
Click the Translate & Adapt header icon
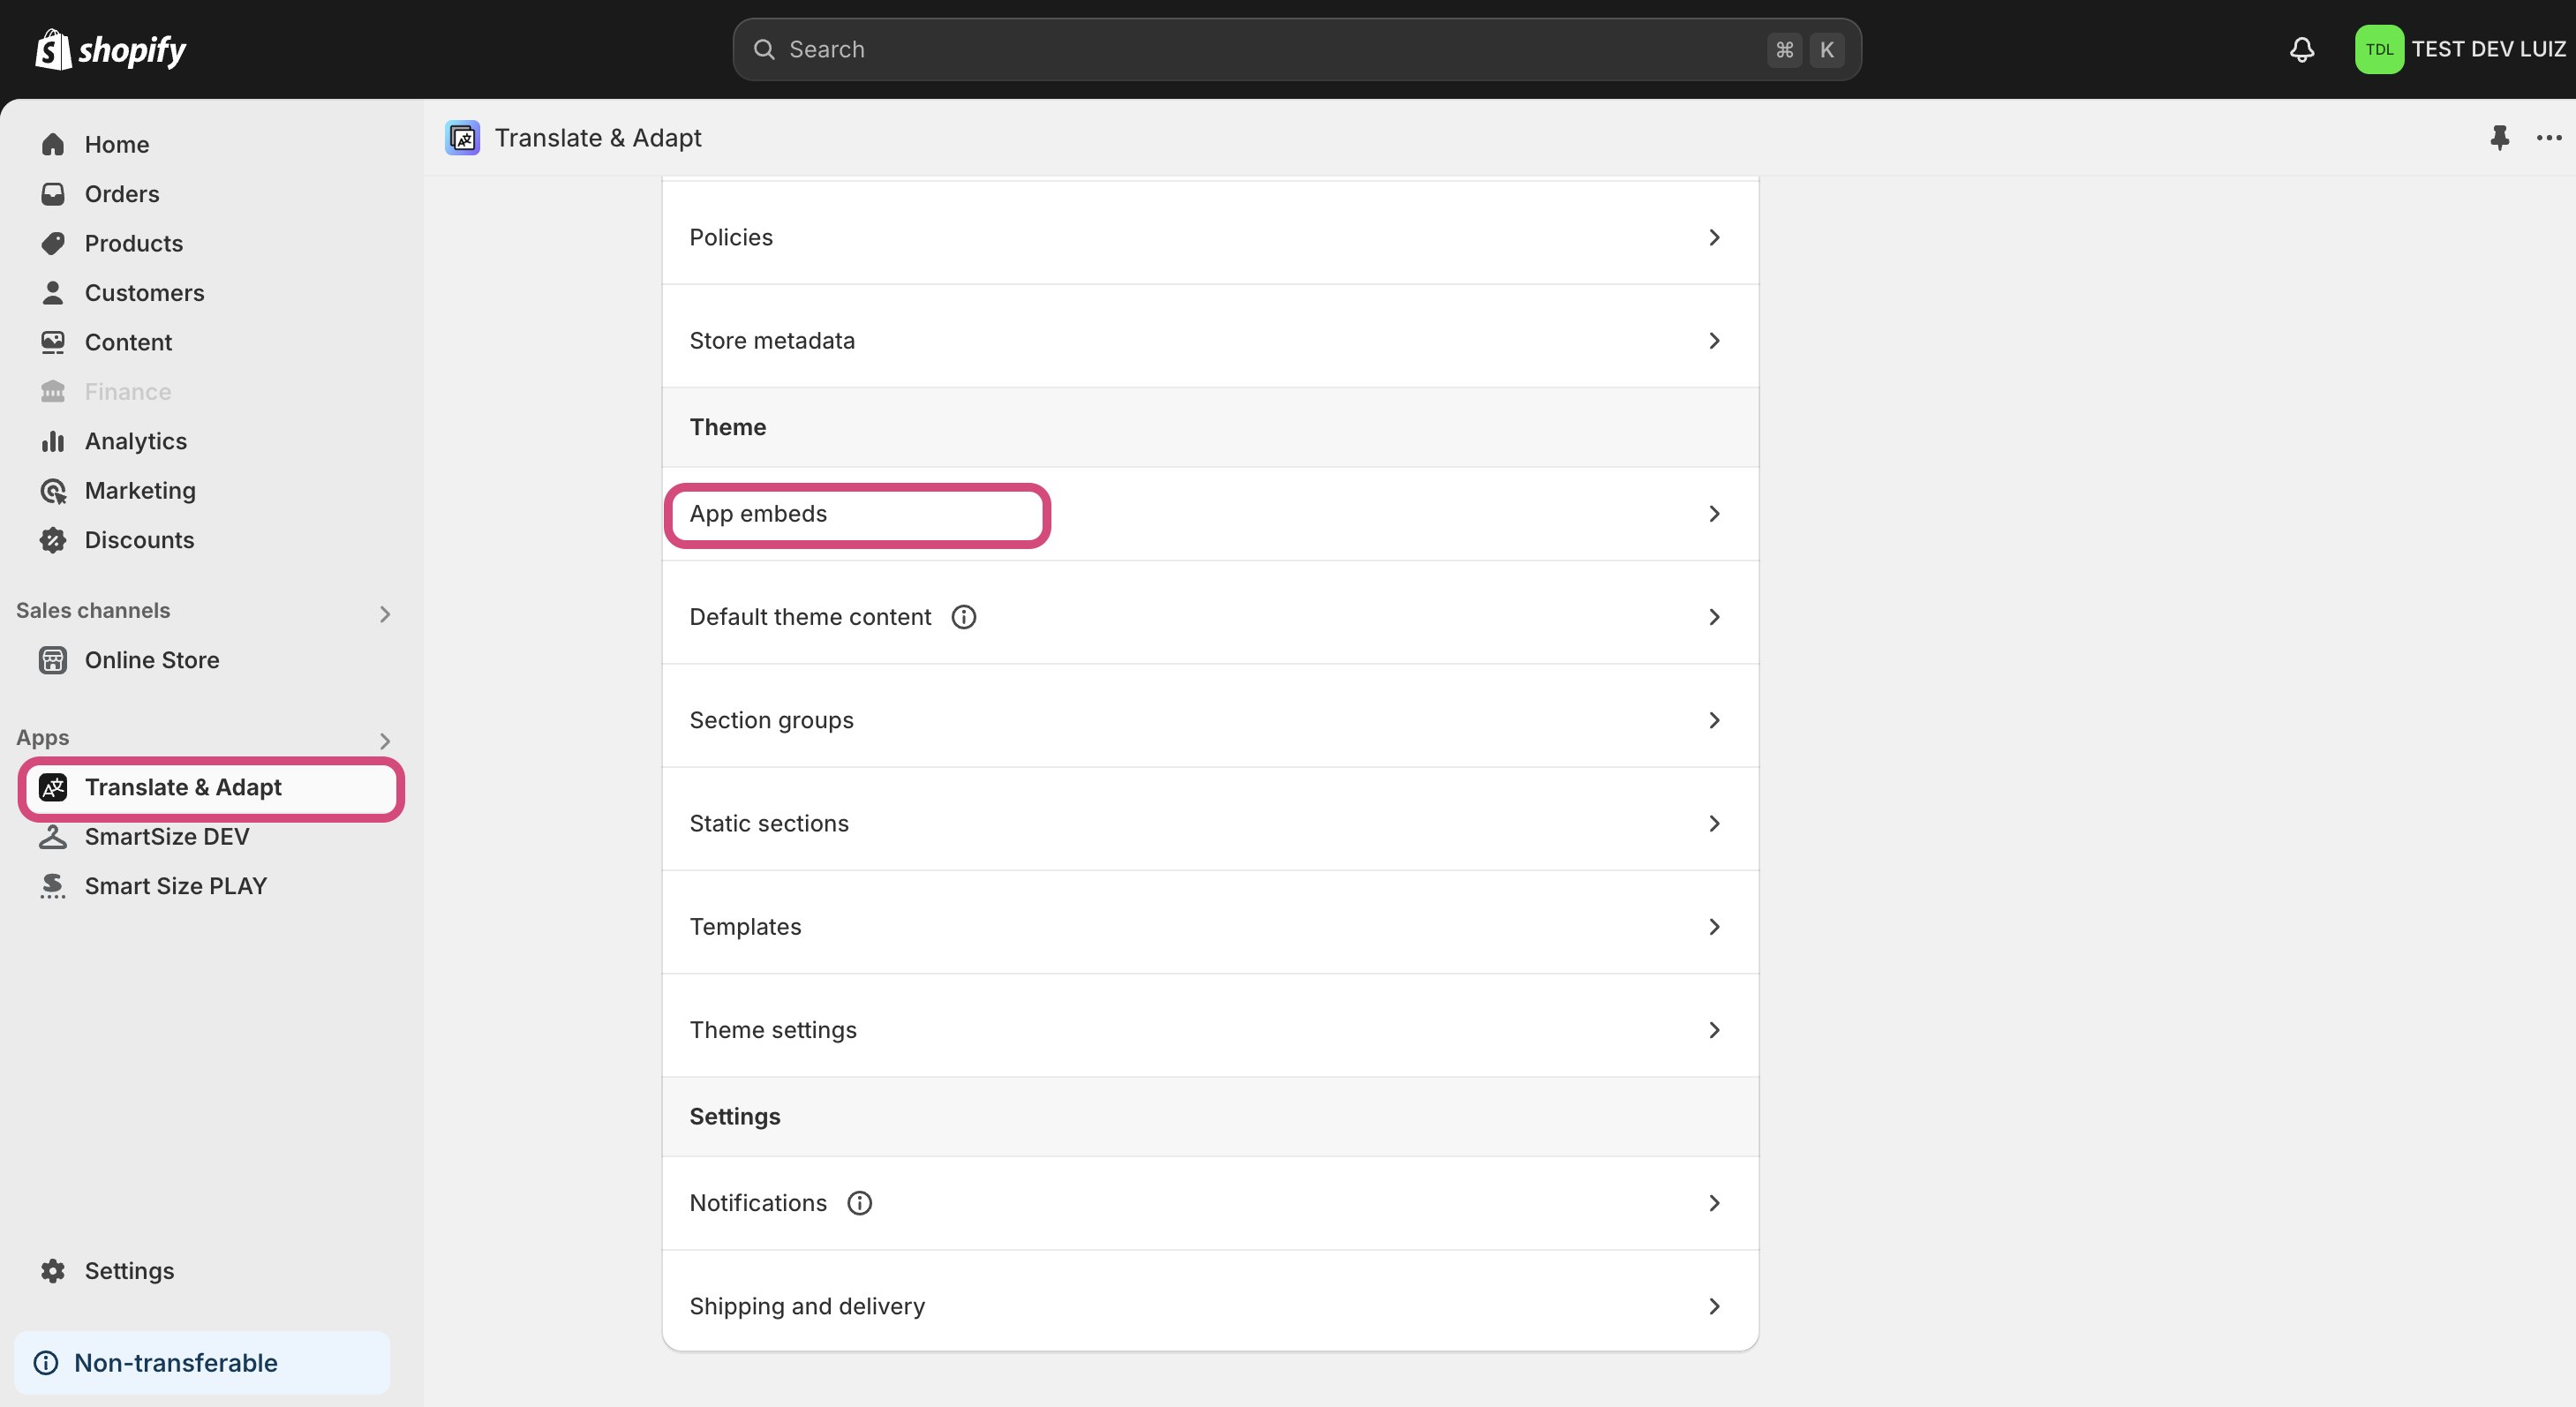coord(462,137)
